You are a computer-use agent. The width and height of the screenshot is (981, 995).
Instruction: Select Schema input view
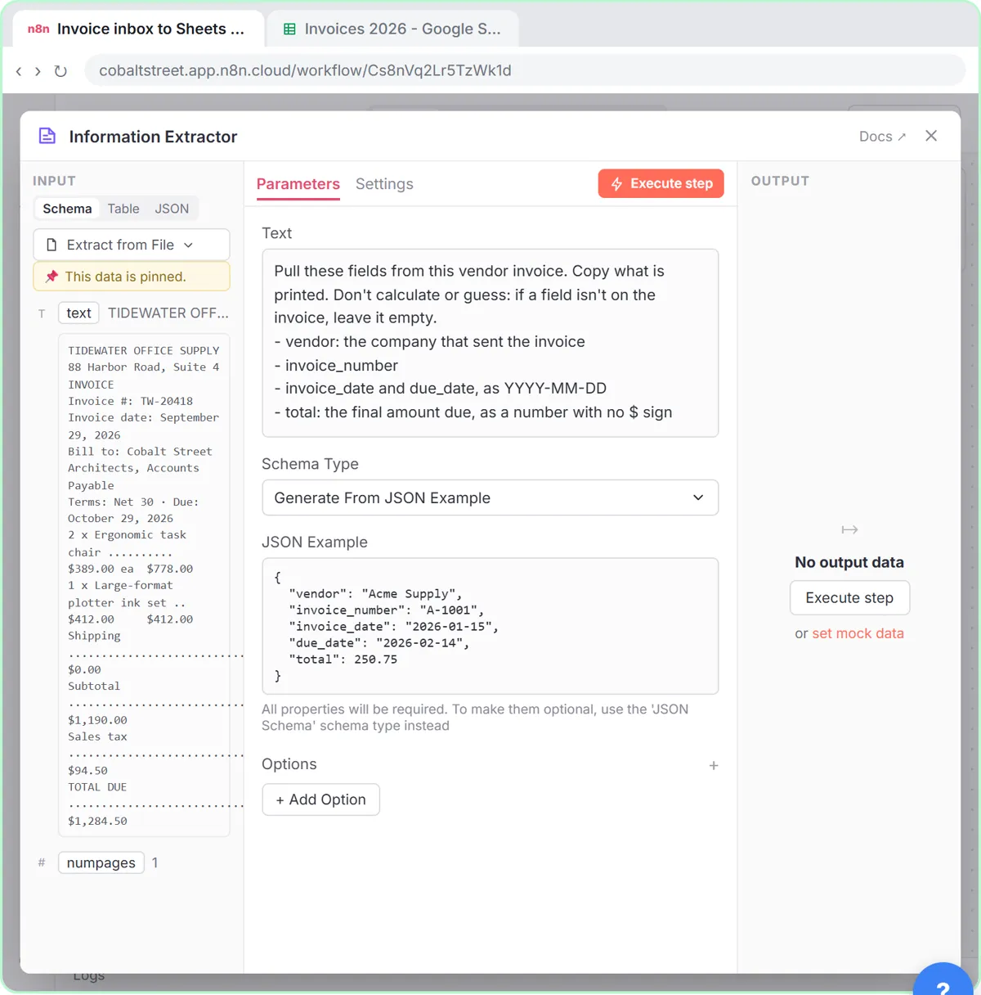tap(67, 209)
